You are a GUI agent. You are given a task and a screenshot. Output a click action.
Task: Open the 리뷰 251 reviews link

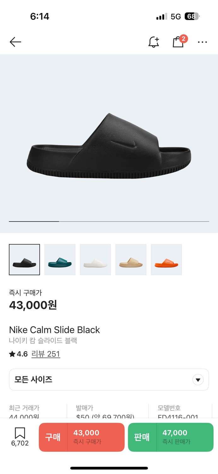(46, 354)
